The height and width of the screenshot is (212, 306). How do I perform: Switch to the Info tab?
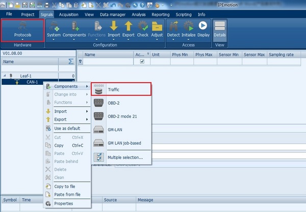pos(201,14)
